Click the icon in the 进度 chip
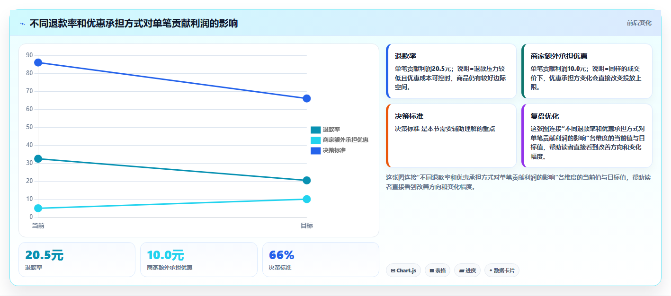 point(462,271)
